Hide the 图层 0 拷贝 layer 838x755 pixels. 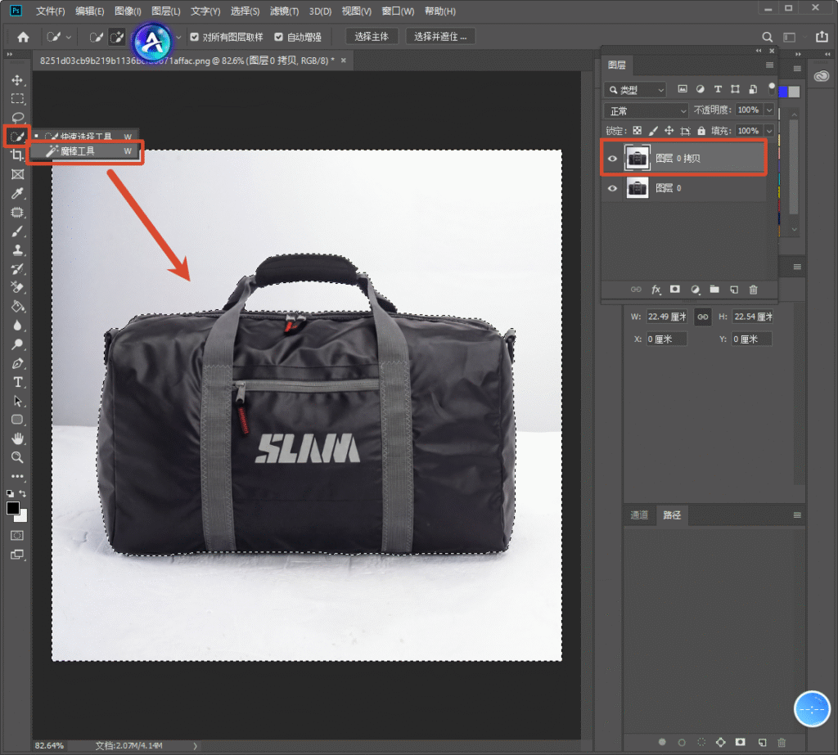click(612, 158)
